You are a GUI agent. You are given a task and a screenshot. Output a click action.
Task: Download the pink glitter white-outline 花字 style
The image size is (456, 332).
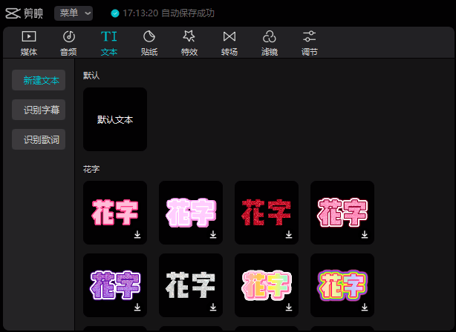(x=365, y=234)
